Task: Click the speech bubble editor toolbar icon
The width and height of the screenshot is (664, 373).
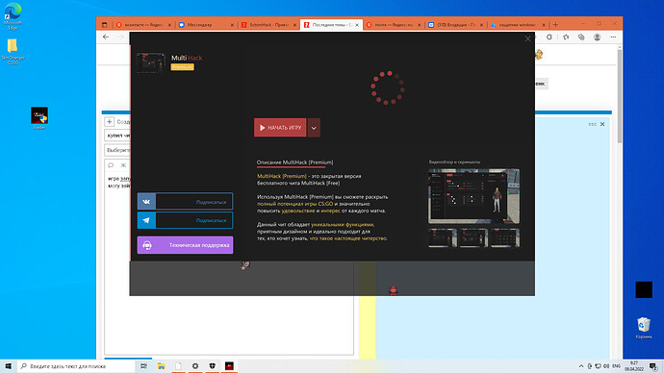Action: [x=111, y=165]
